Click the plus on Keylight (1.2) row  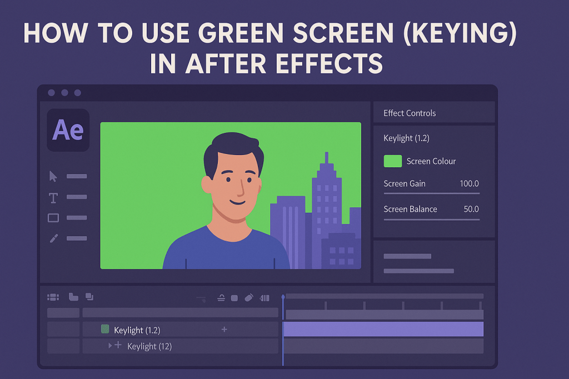coord(224,330)
